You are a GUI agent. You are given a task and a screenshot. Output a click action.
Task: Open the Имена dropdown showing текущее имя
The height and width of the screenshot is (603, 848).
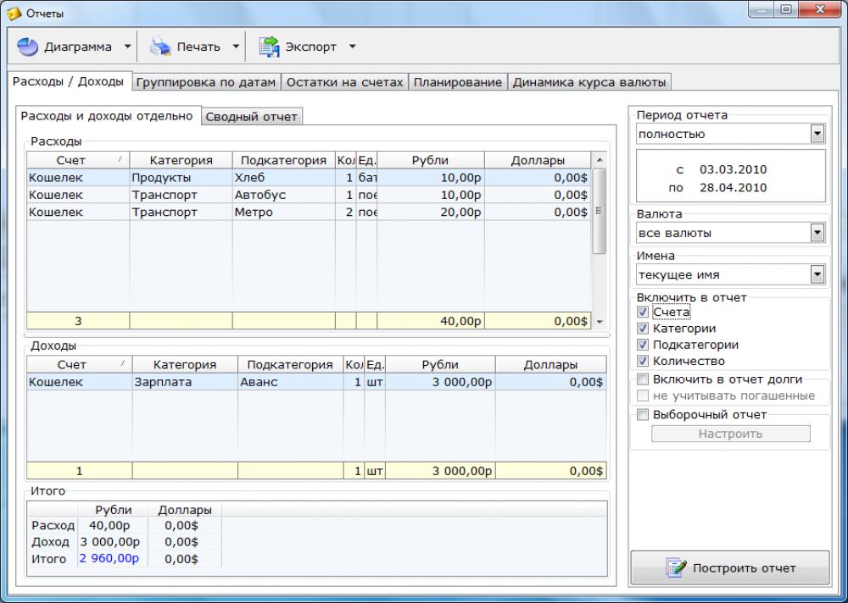tap(817, 274)
